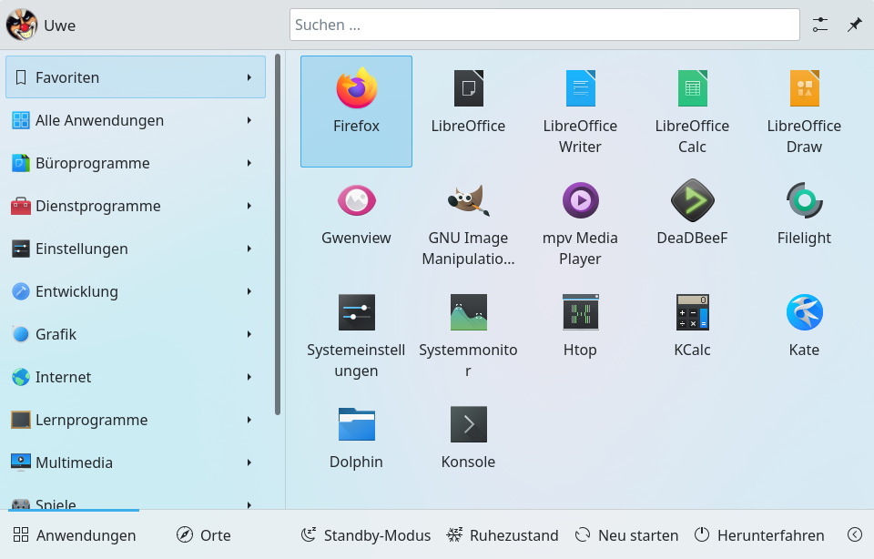Pin the launcher open
Image resolution: width=874 pixels, height=559 pixels.
coord(854,25)
